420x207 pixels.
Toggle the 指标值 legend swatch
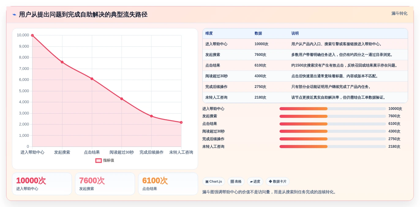[x=99, y=161]
